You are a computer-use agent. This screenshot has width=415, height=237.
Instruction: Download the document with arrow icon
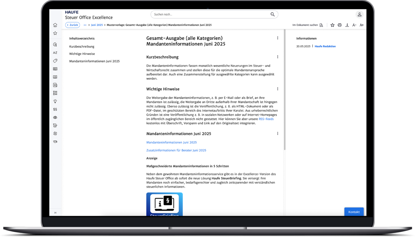347,25
